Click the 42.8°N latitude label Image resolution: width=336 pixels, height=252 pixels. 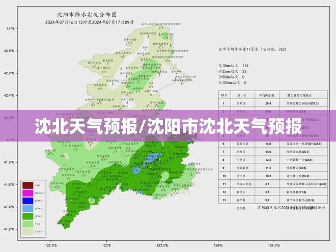click(x=9, y=51)
